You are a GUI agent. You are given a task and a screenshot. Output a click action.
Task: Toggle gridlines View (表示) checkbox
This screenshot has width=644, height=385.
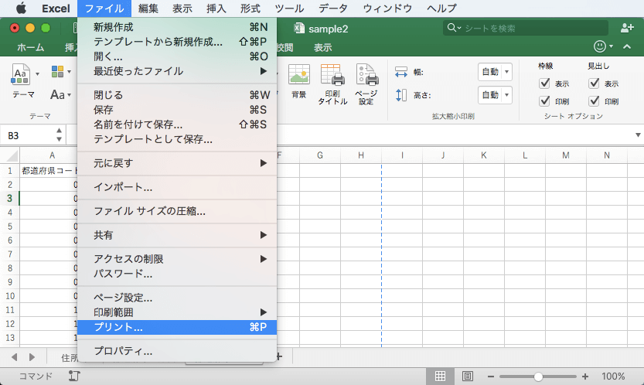[x=544, y=83]
